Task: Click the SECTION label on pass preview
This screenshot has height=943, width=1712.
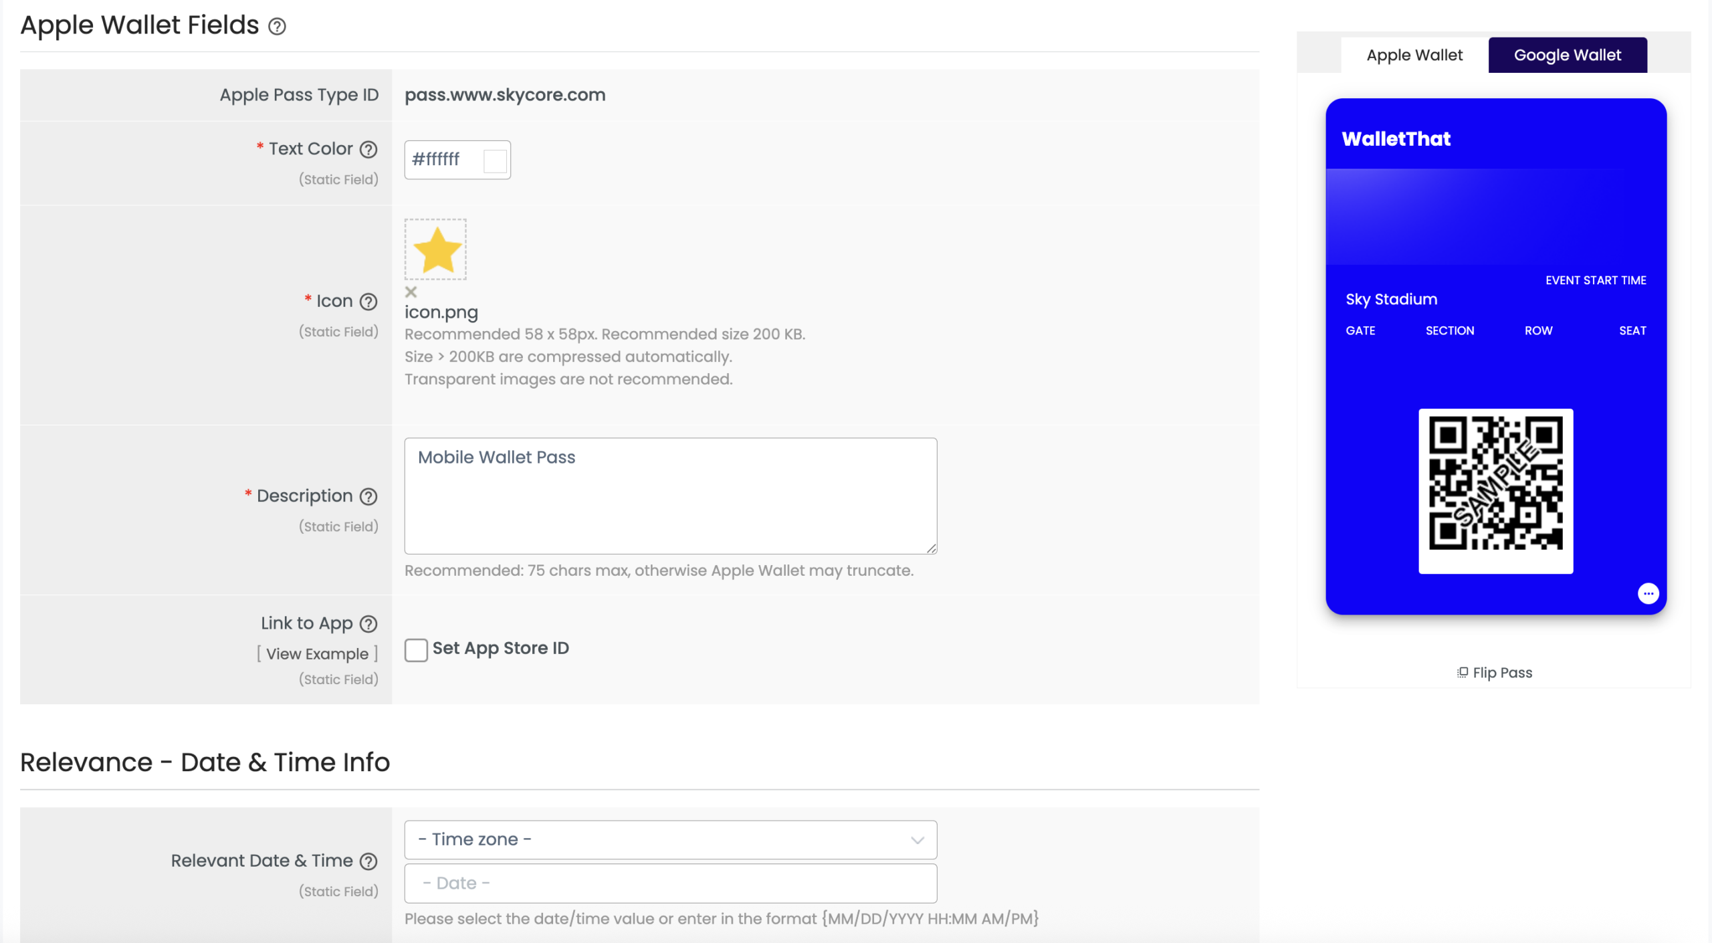Action: [x=1450, y=330]
